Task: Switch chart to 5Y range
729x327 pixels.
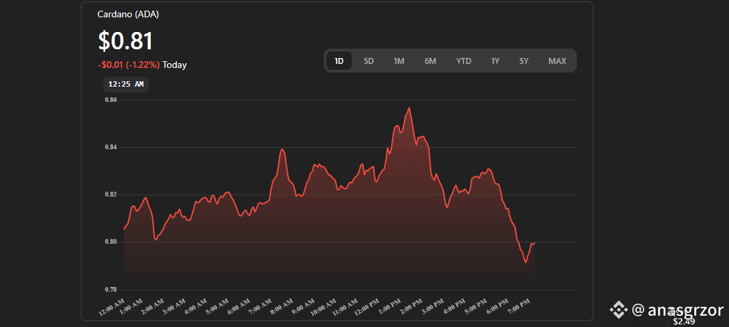Action: click(524, 61)
